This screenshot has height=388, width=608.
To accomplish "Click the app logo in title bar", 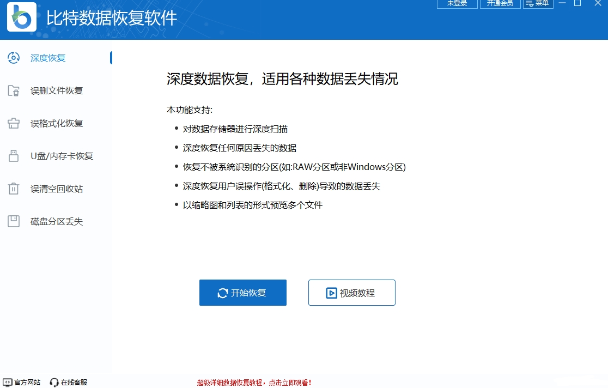I will pos(22,17).
